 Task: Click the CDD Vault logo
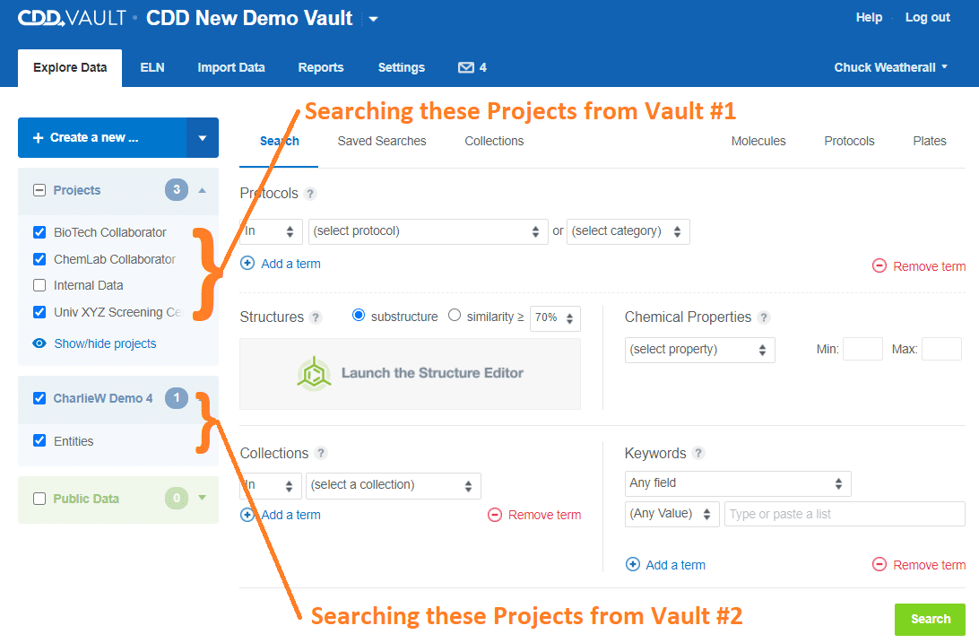(72, 18)
